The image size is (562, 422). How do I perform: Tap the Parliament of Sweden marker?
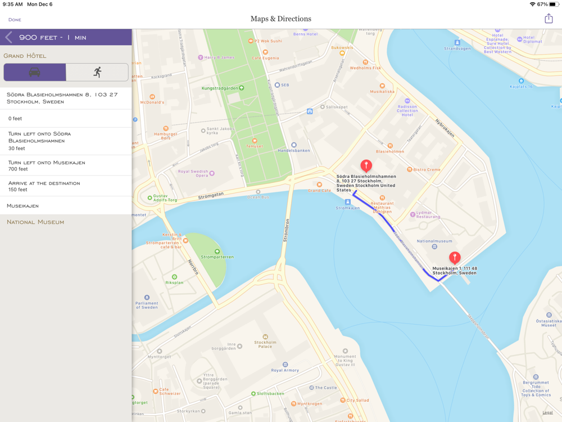147,298
